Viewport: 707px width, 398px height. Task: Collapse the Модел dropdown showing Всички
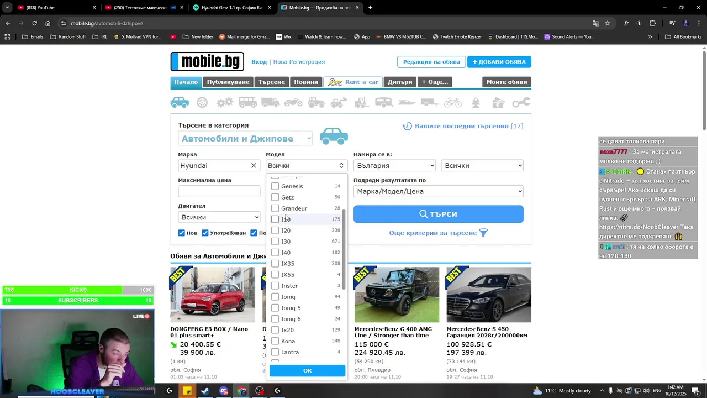[307, 165]
